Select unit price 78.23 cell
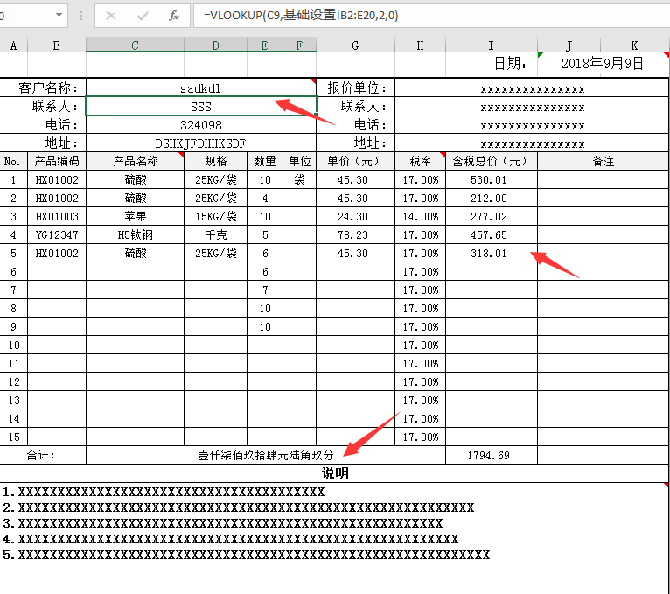670x594 pixels. 355,235
